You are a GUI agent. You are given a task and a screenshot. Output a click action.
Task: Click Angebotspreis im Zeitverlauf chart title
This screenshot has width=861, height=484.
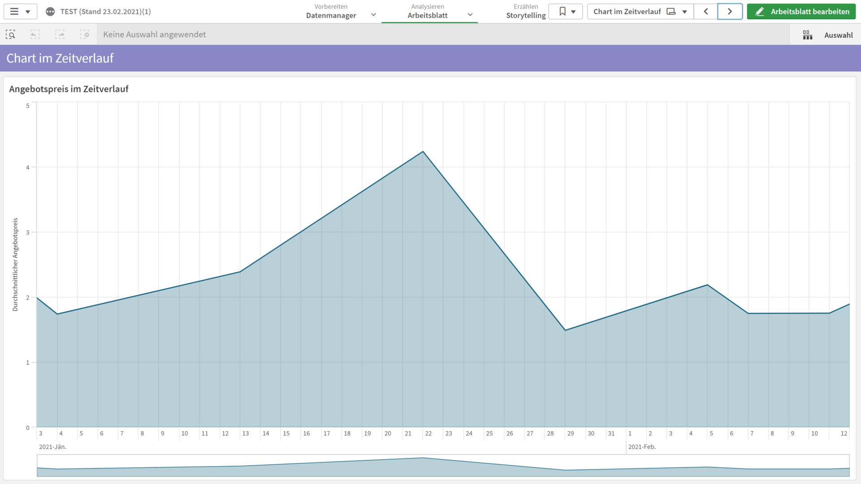(69, 89)
